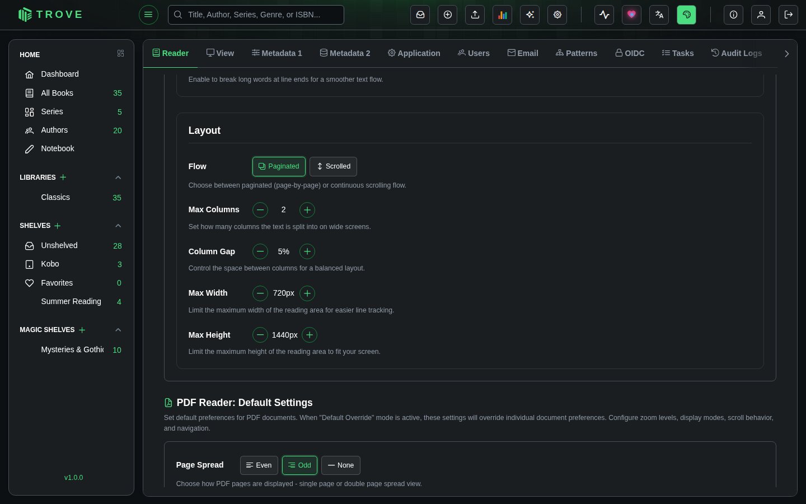Open the language translation icon
Viewport: 806px width, 504px height.
(x=659, y=15)
